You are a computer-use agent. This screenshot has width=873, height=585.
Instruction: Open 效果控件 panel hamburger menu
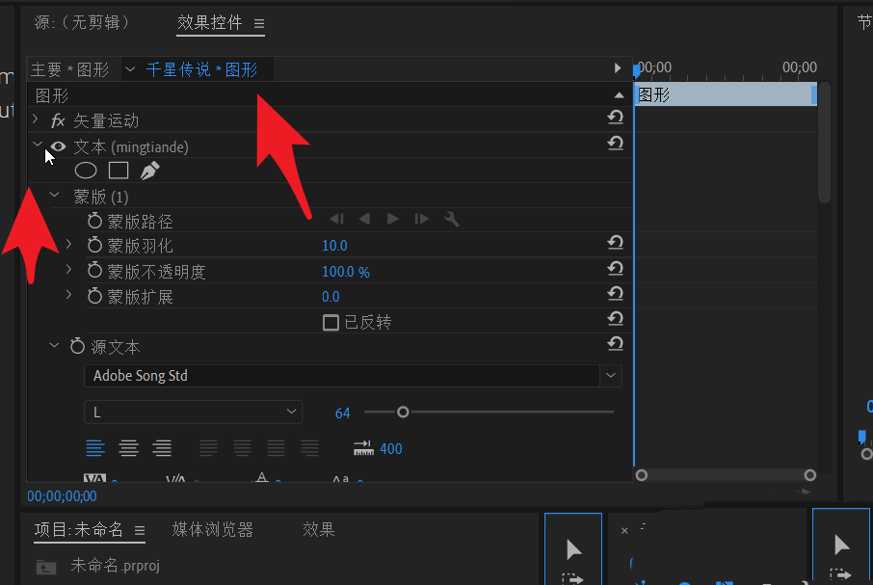[x=259, y=23]
